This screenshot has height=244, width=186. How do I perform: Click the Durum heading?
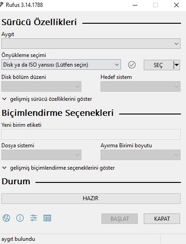[x=16, y=182]
